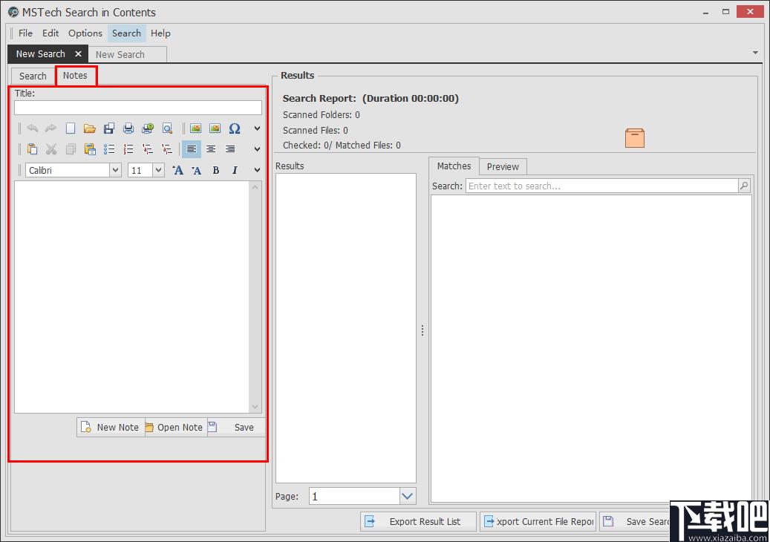
Task: Click the Paste Special icon
Action: pos(90,148)
